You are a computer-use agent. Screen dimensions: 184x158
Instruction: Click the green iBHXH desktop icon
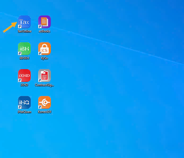tap(24, 49)
